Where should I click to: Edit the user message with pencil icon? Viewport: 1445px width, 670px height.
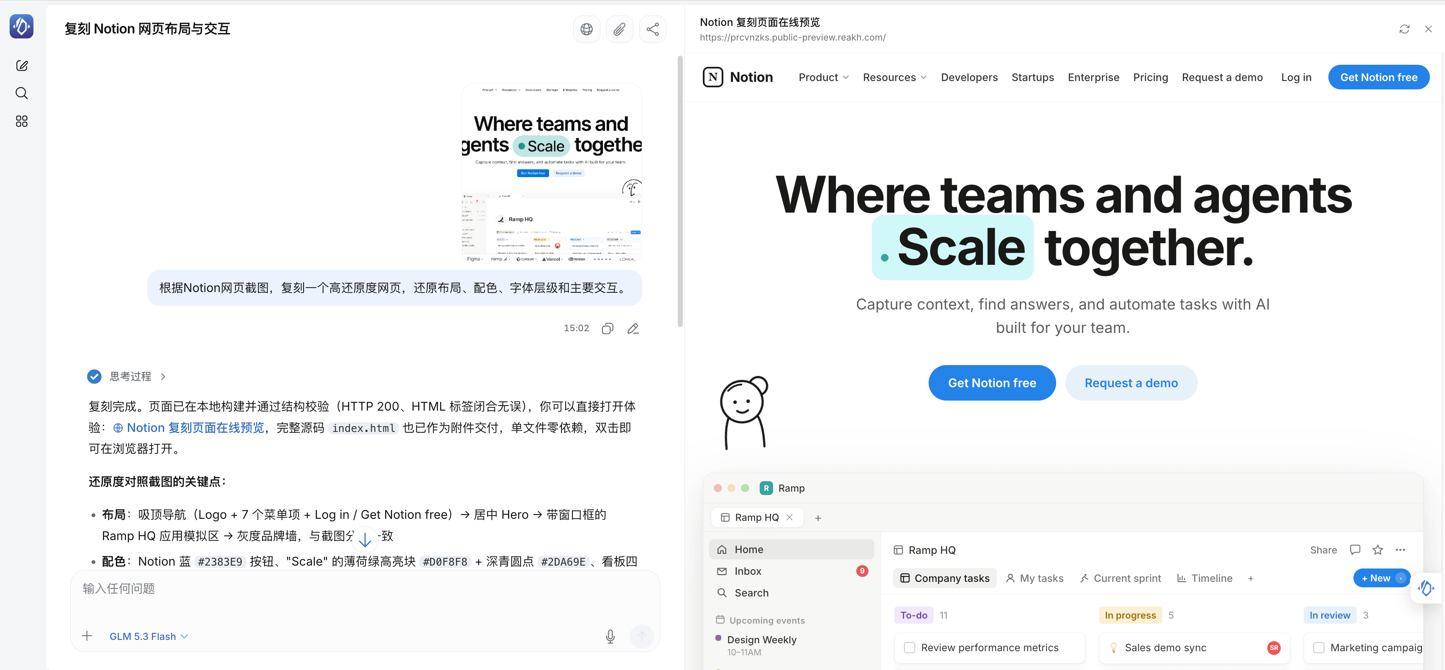point(633,328)
